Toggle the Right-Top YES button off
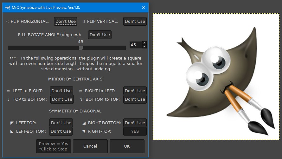The image size is (282, 159). tap(135, 131)
